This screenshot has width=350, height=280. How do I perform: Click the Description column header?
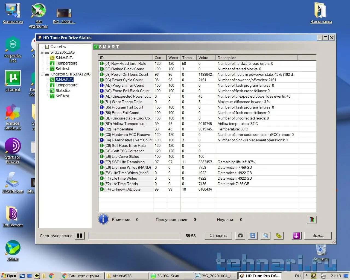[256, 58]
